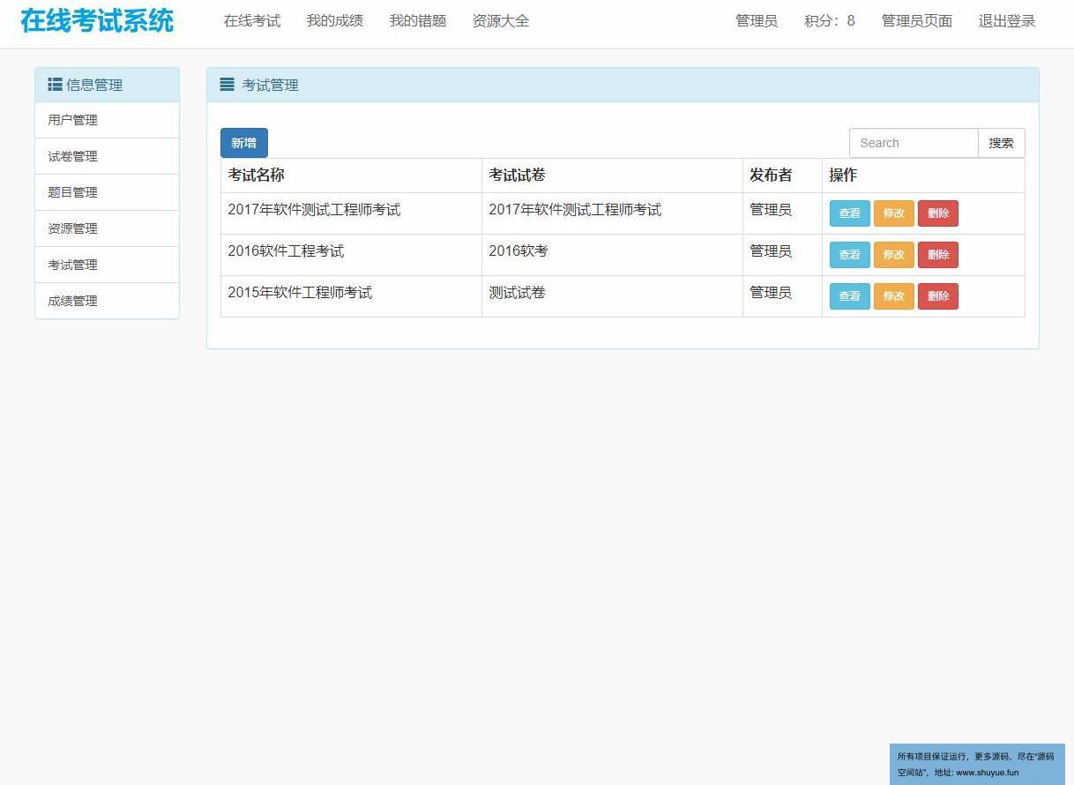Viewport: 1074px width, 785px height.
Task: Open the 在线考试系统 site logo
Action: pos(97,21)
